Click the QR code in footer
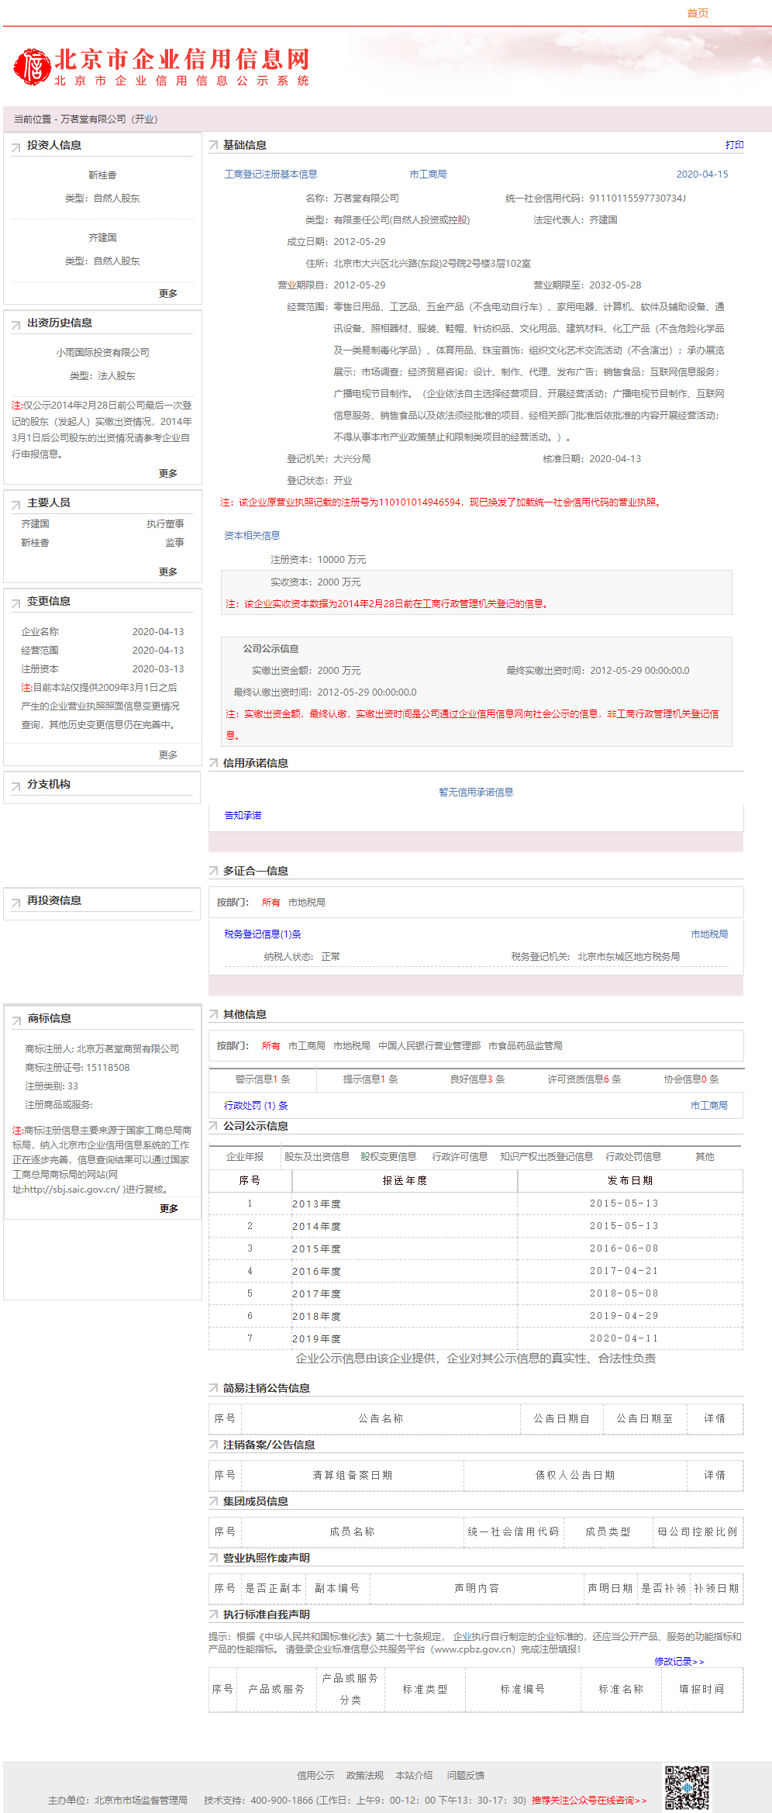The image size is (772, 1813). (x=687, y=1787)
